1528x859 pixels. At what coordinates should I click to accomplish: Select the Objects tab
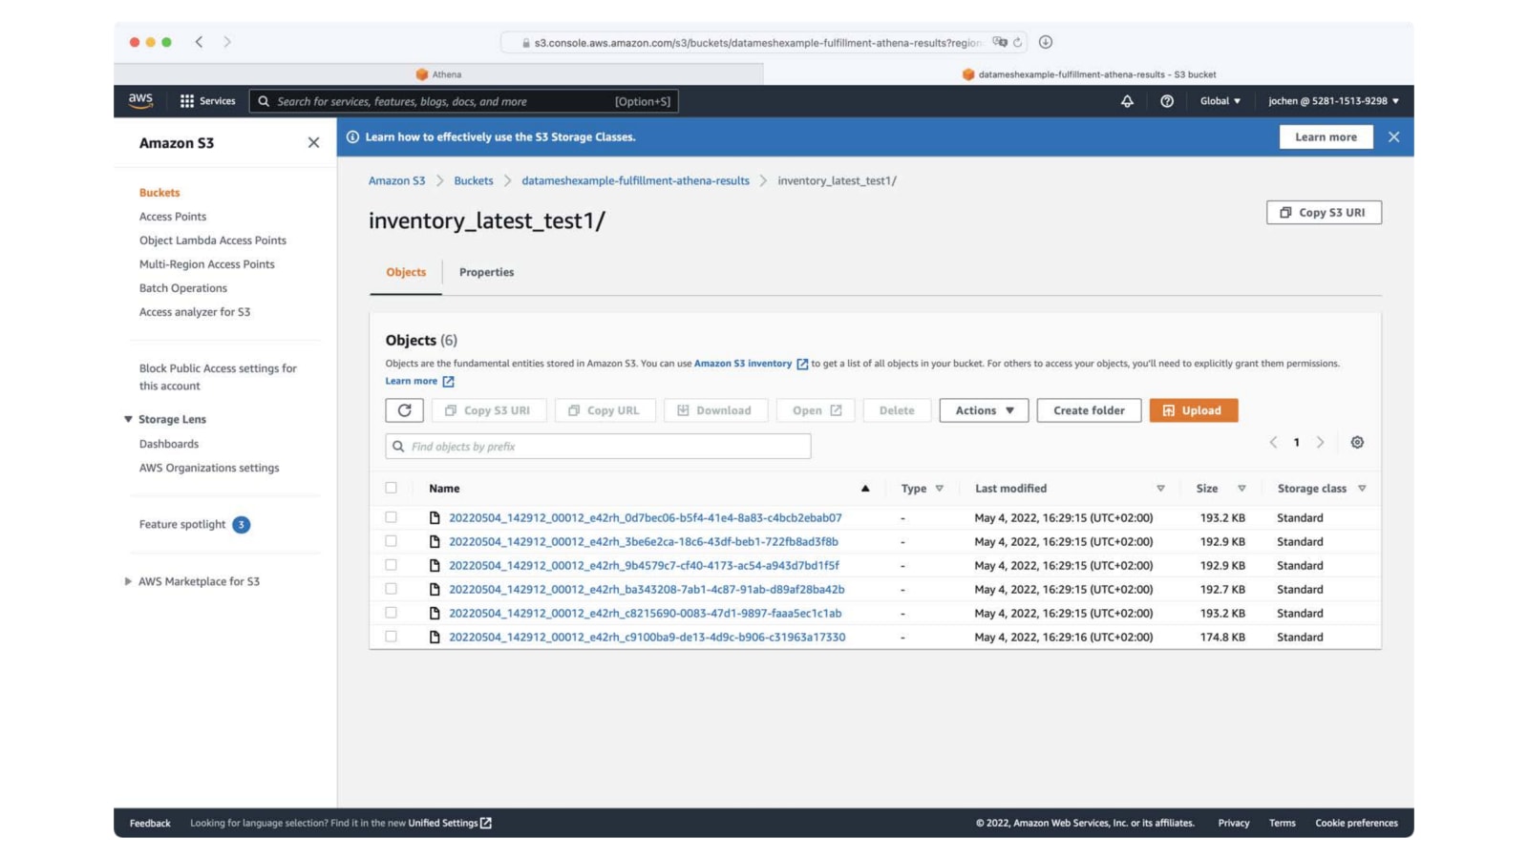pyautogui.click(x=406, y=272)
